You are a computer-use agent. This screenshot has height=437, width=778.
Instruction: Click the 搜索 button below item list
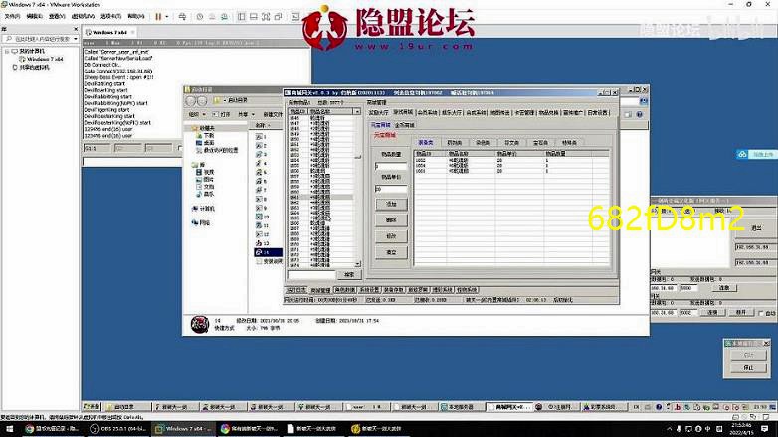[349, 274]
